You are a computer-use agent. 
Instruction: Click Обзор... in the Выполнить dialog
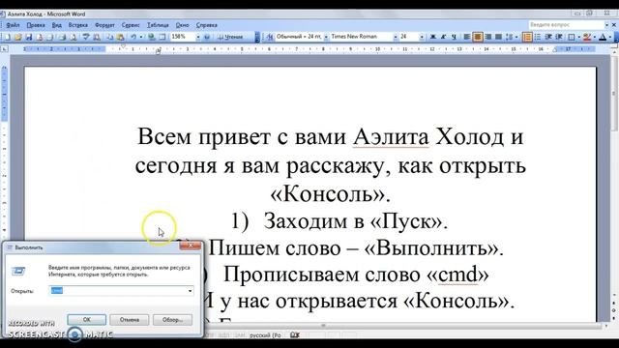tap(172, 320)
